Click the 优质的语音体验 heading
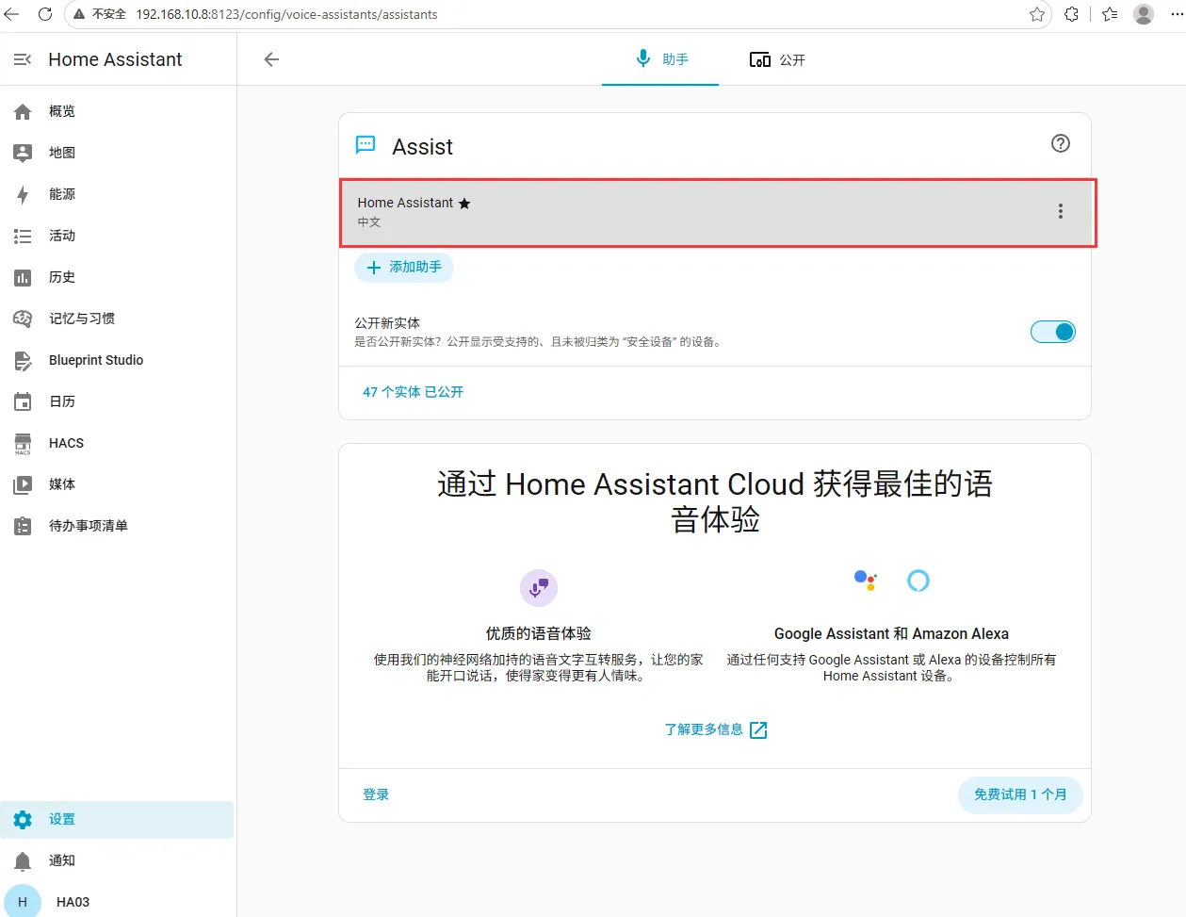 point(539,634)
